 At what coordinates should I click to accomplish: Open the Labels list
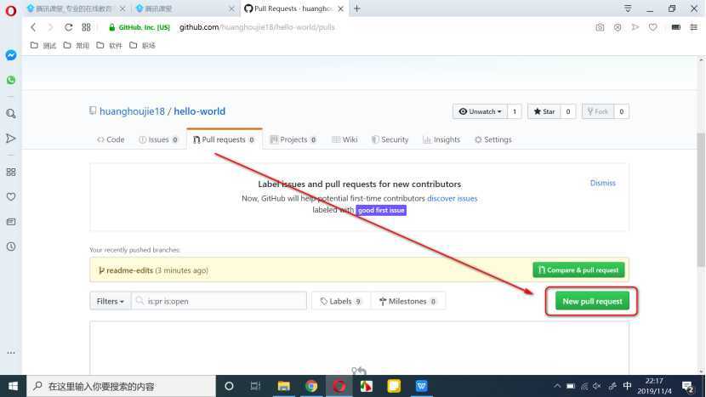click(341, 301)
